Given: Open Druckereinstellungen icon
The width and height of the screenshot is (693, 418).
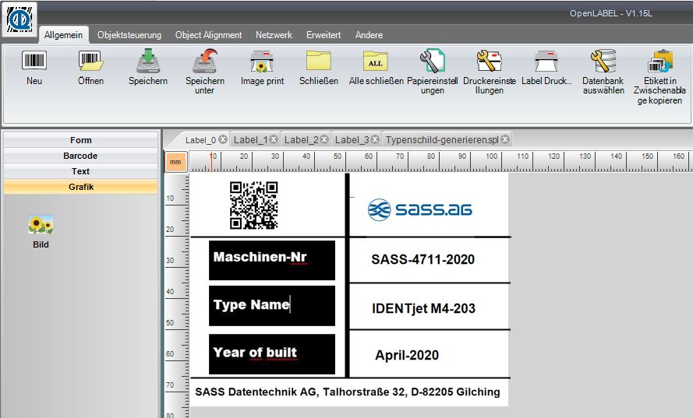Looking at the screenshot, I should (x=490, y=61).
